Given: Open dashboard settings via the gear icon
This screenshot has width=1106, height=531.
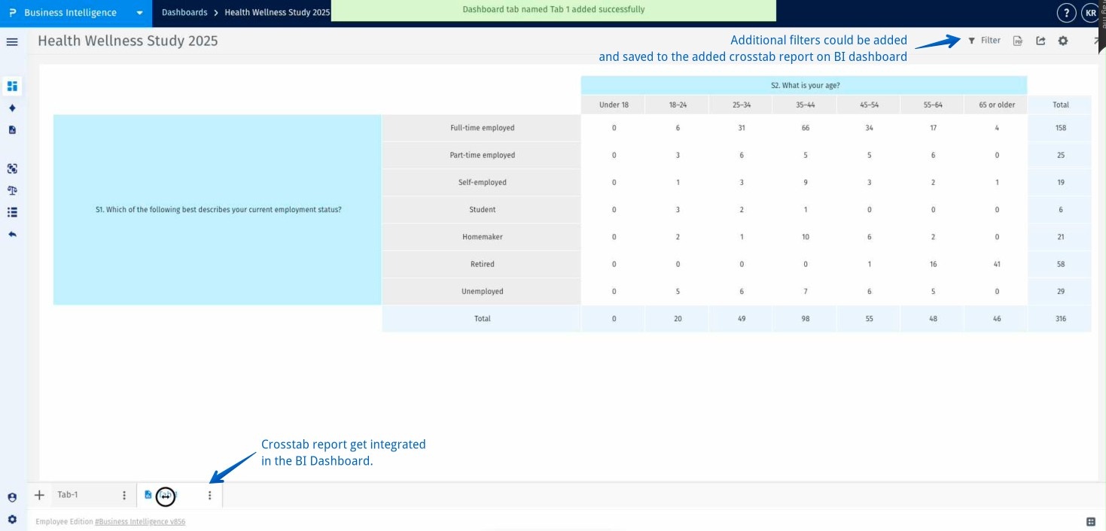Looking at the screenshot, I should pos(1063,40).
